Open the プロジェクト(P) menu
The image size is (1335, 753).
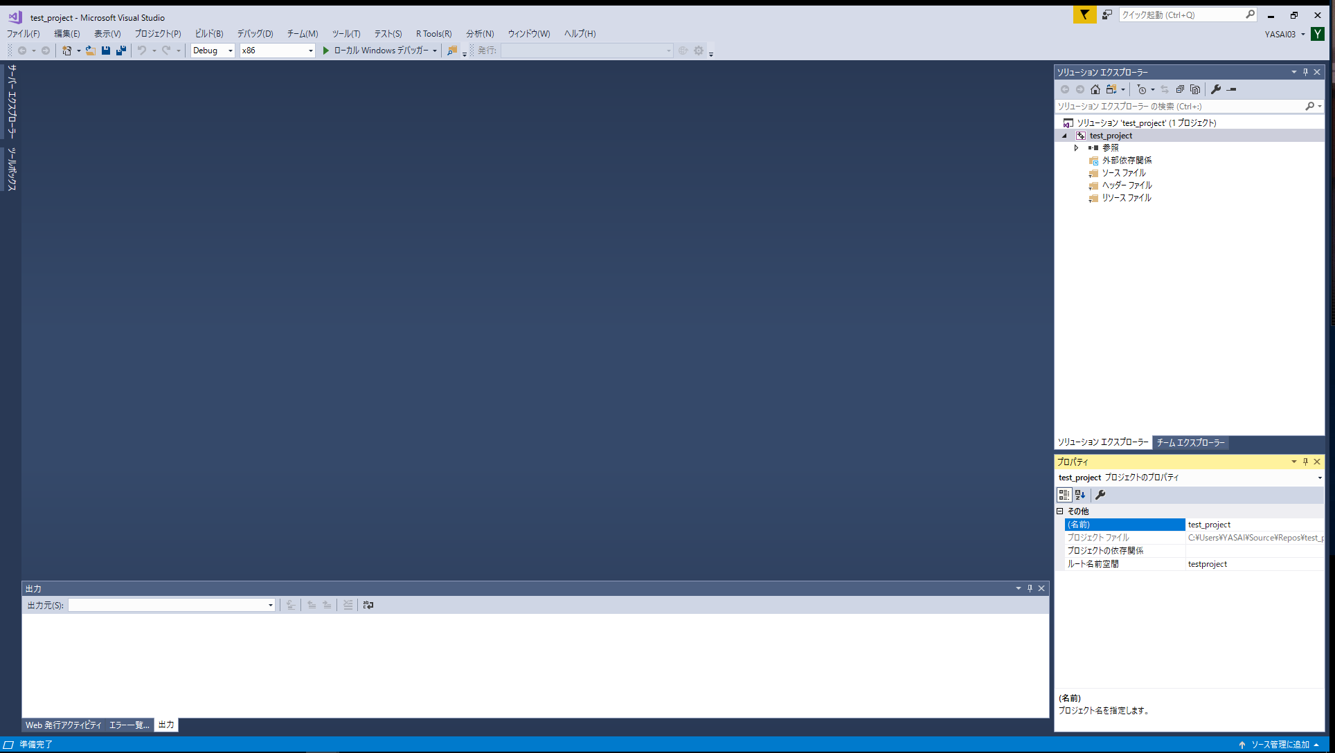tap(158, 34)
